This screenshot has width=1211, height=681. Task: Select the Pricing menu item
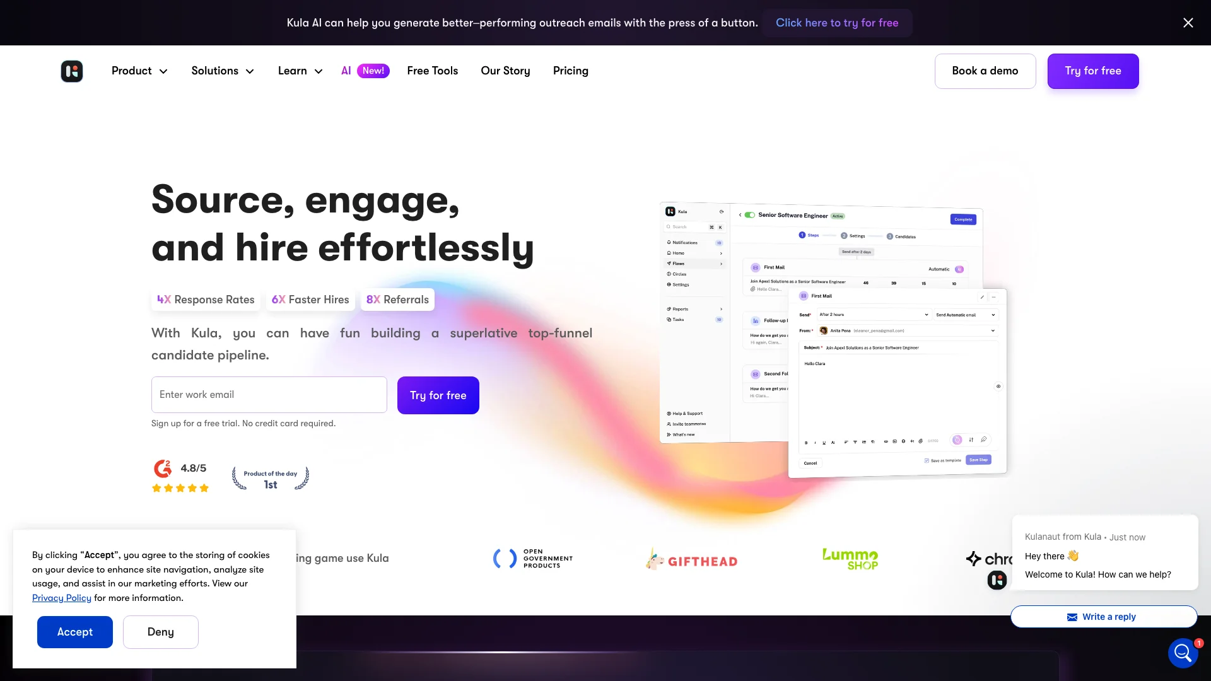[x=571, y=71]
